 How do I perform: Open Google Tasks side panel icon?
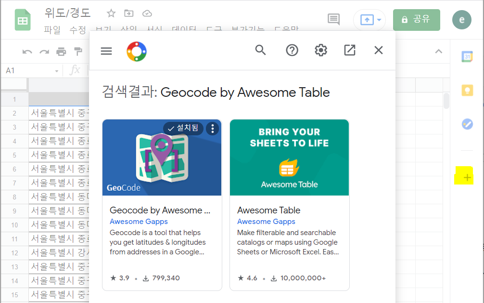pyautogui.click(x=467, y=124)
